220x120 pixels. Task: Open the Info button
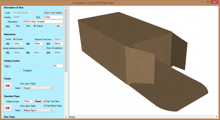tap(58, 26)
